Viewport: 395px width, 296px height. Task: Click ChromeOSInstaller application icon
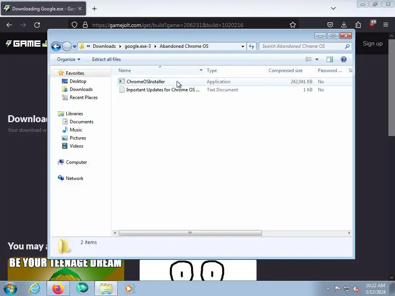point(122,81)
